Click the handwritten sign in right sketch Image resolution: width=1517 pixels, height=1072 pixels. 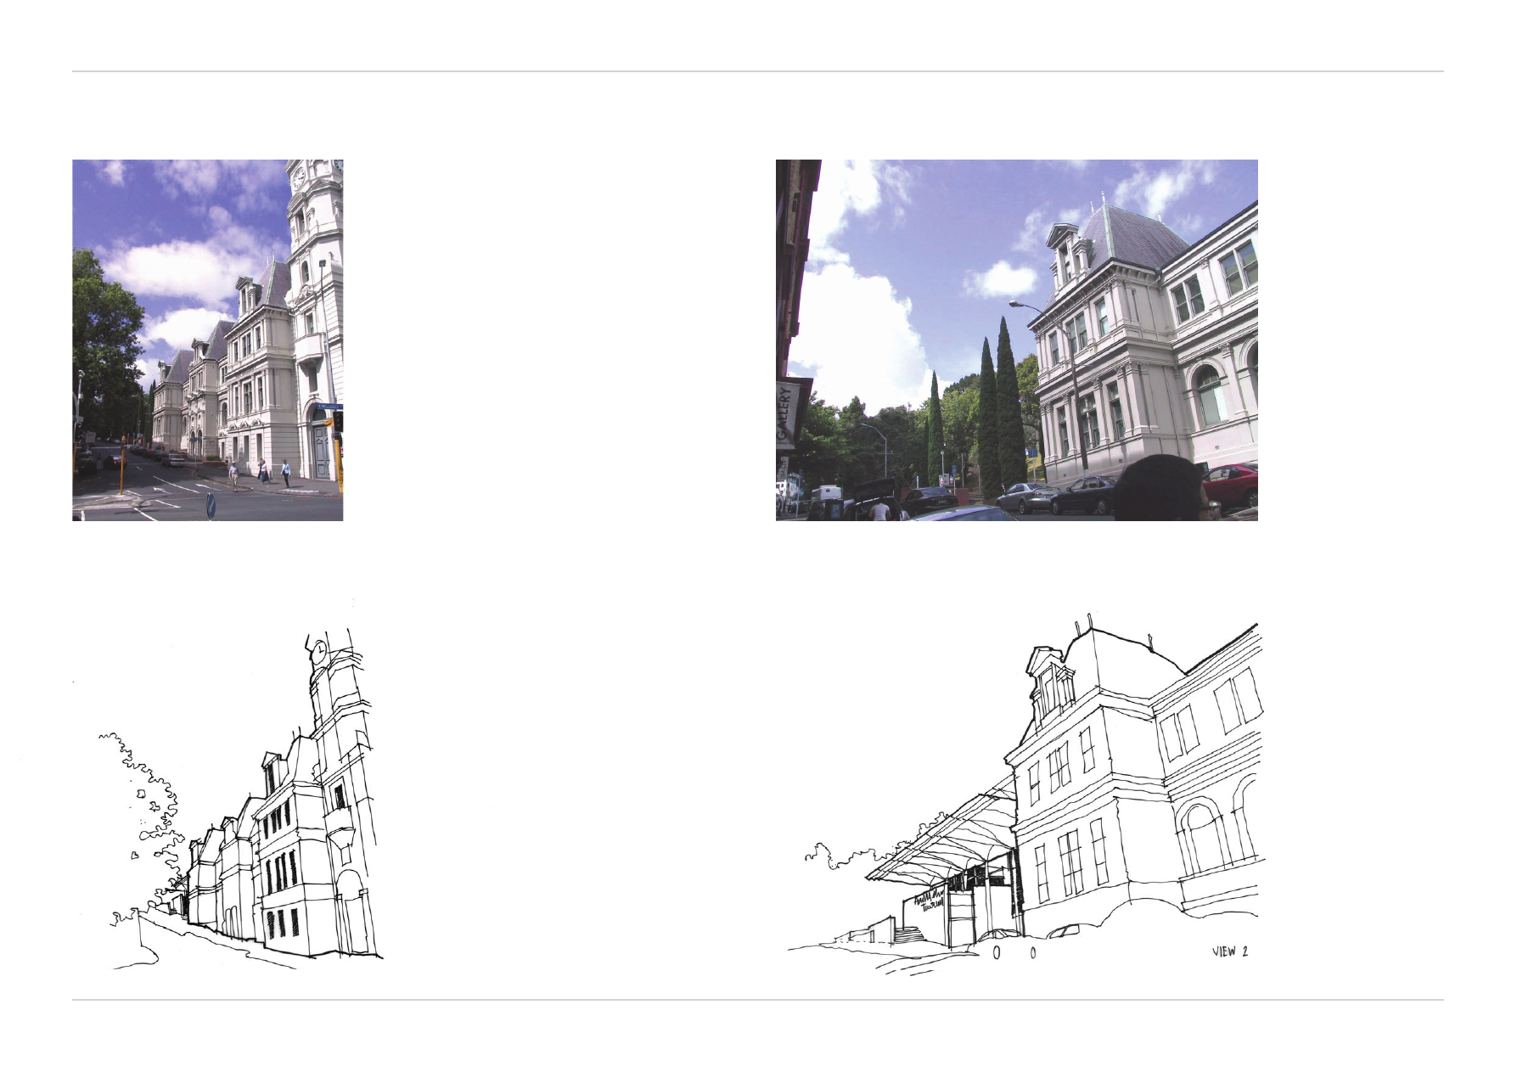[930, 901]
